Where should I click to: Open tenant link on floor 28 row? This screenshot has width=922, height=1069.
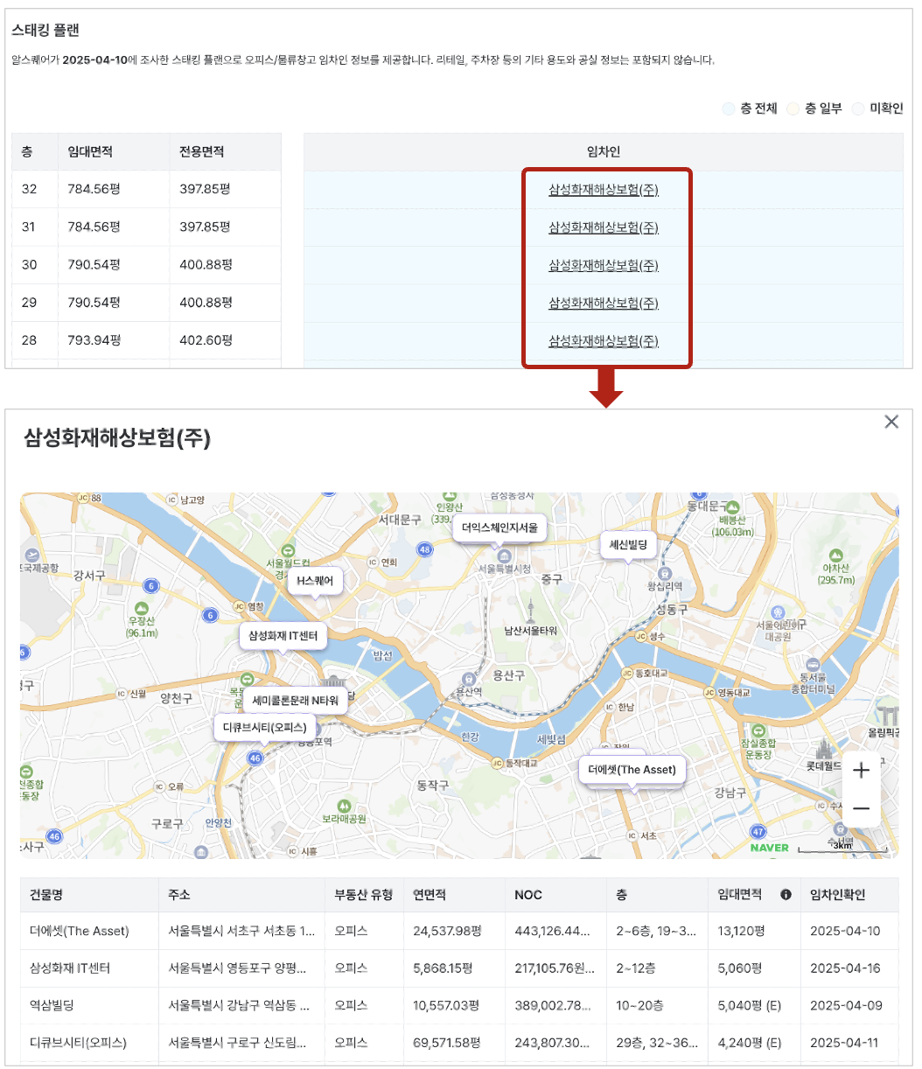604,340
